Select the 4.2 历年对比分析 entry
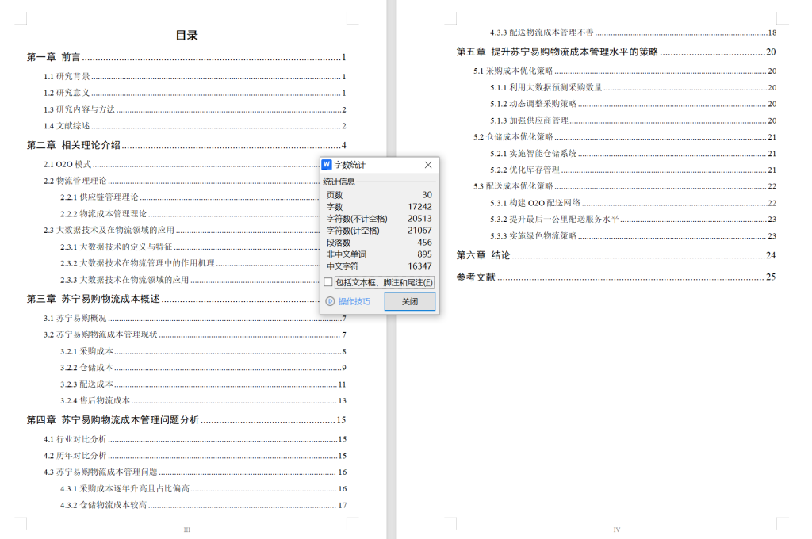This screenshot has width=812, height=539. pyautogui.click(x=75, y=456)
